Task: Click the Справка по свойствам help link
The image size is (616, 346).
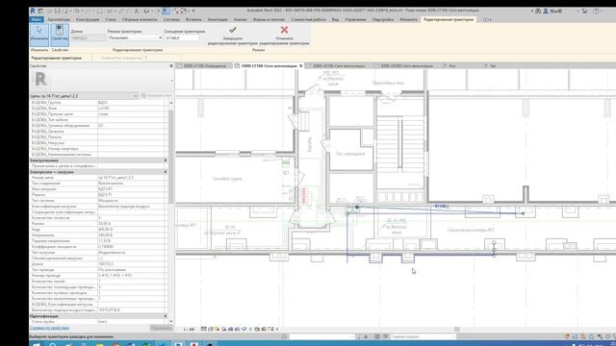Action: click(49, 328)
